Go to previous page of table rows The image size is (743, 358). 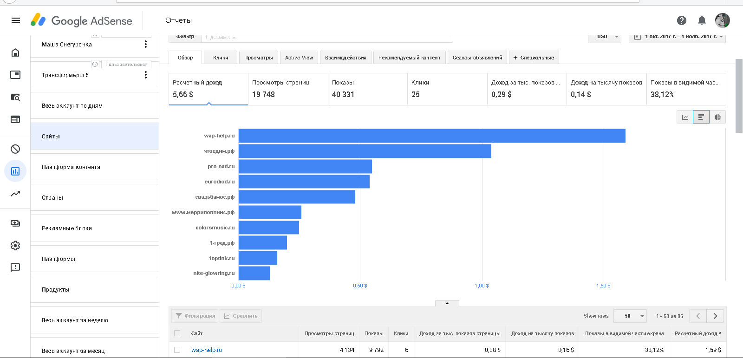click(698, 316)
